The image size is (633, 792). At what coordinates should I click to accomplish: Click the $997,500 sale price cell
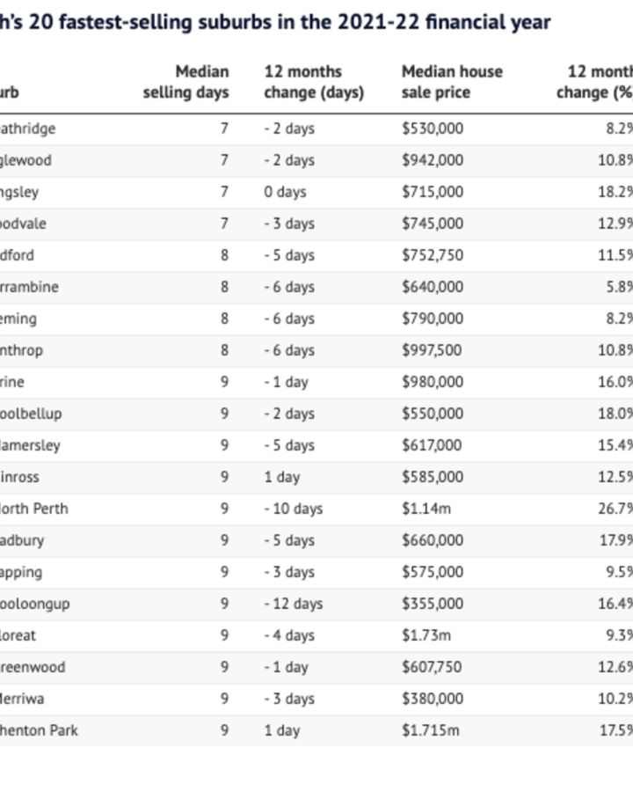point(433,350)
